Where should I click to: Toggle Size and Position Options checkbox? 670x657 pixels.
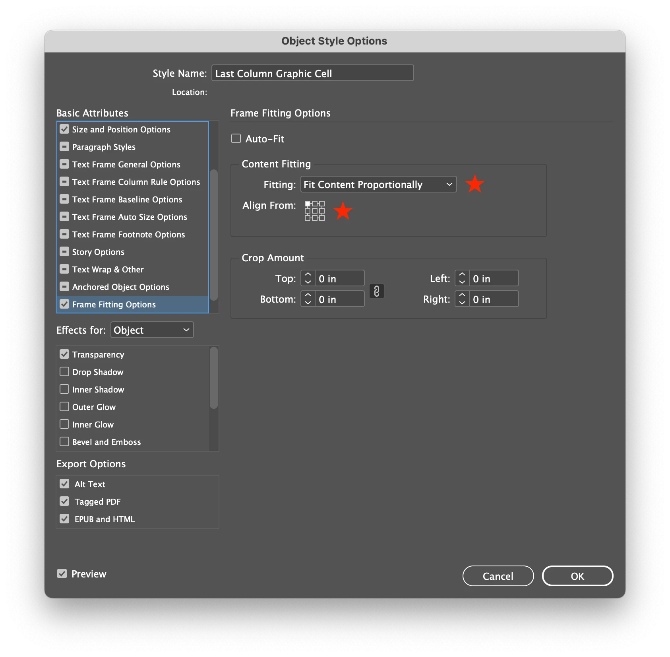point(64,129)
